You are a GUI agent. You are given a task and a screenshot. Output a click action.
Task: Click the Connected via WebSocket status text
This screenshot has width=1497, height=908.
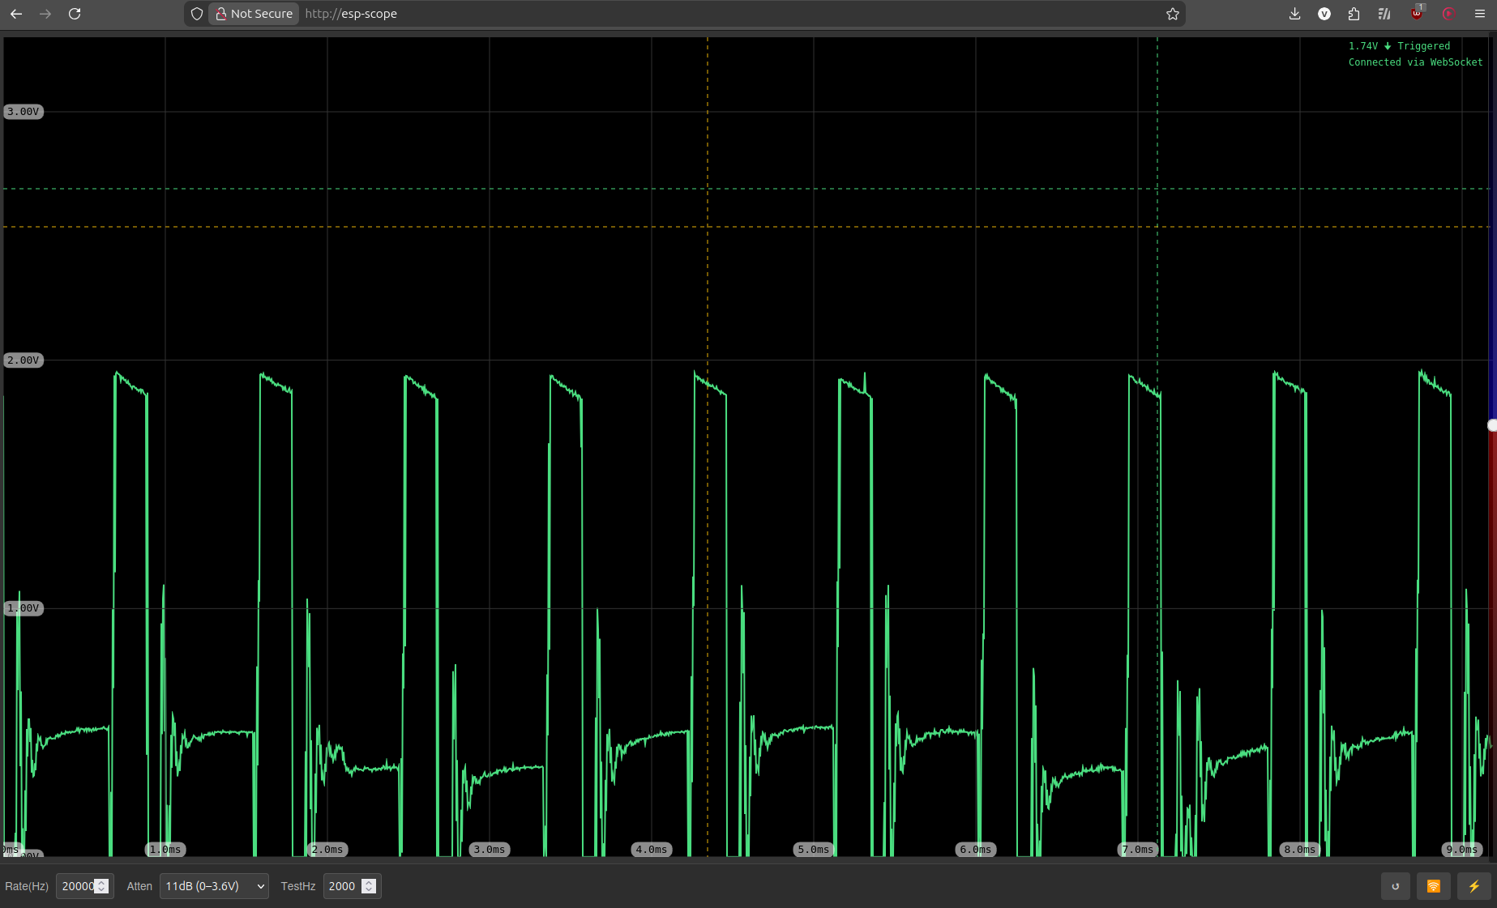tap(1415, 62)
